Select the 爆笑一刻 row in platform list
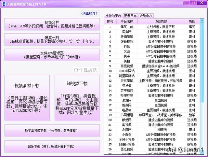Viewport: 208px width, 157px height. (152, 27)
